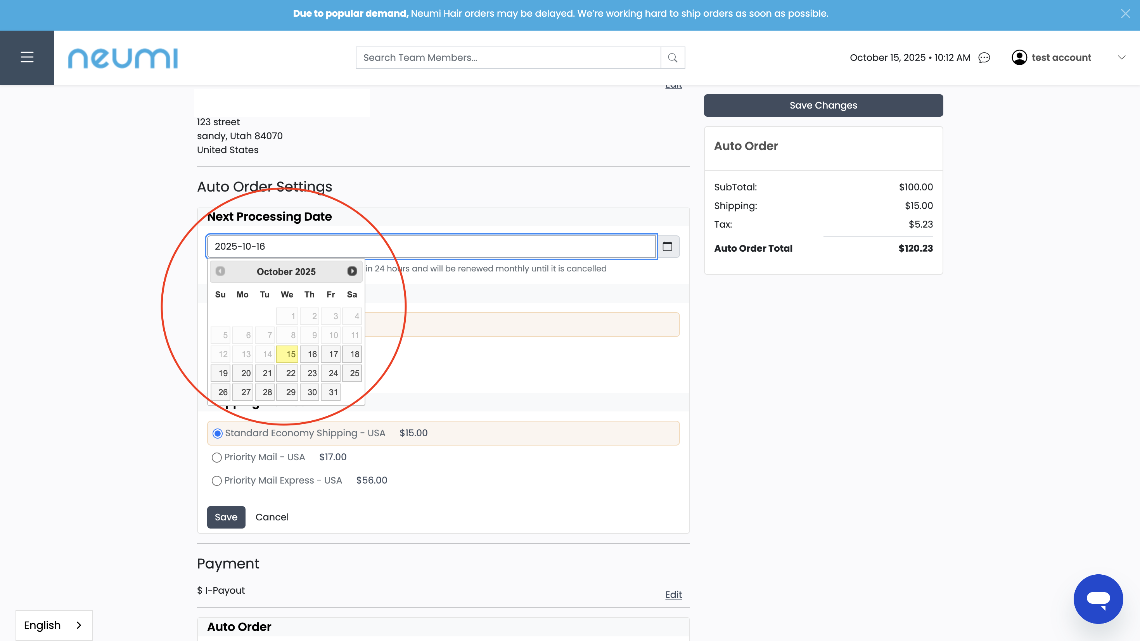Open the blue live chat bubble
The width and height of the screenshot is (1140, 641).
tap(1098, 598)
